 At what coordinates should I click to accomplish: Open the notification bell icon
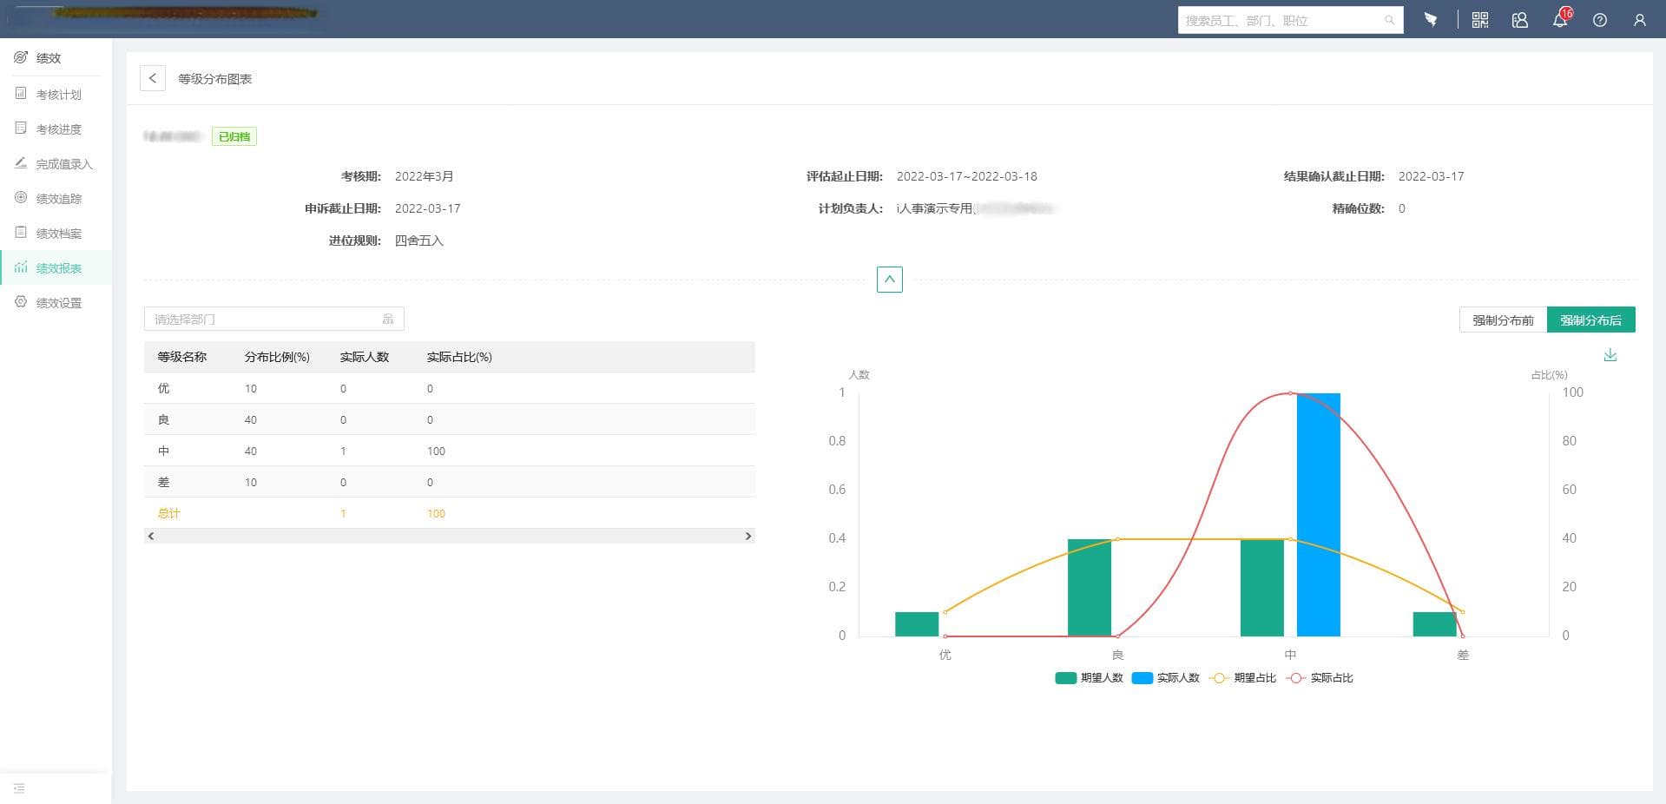tap(1560, 19)
